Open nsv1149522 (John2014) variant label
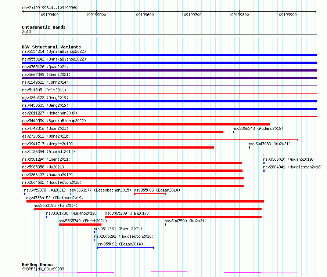Screen dimensions: 327x277 pos(45,82)
